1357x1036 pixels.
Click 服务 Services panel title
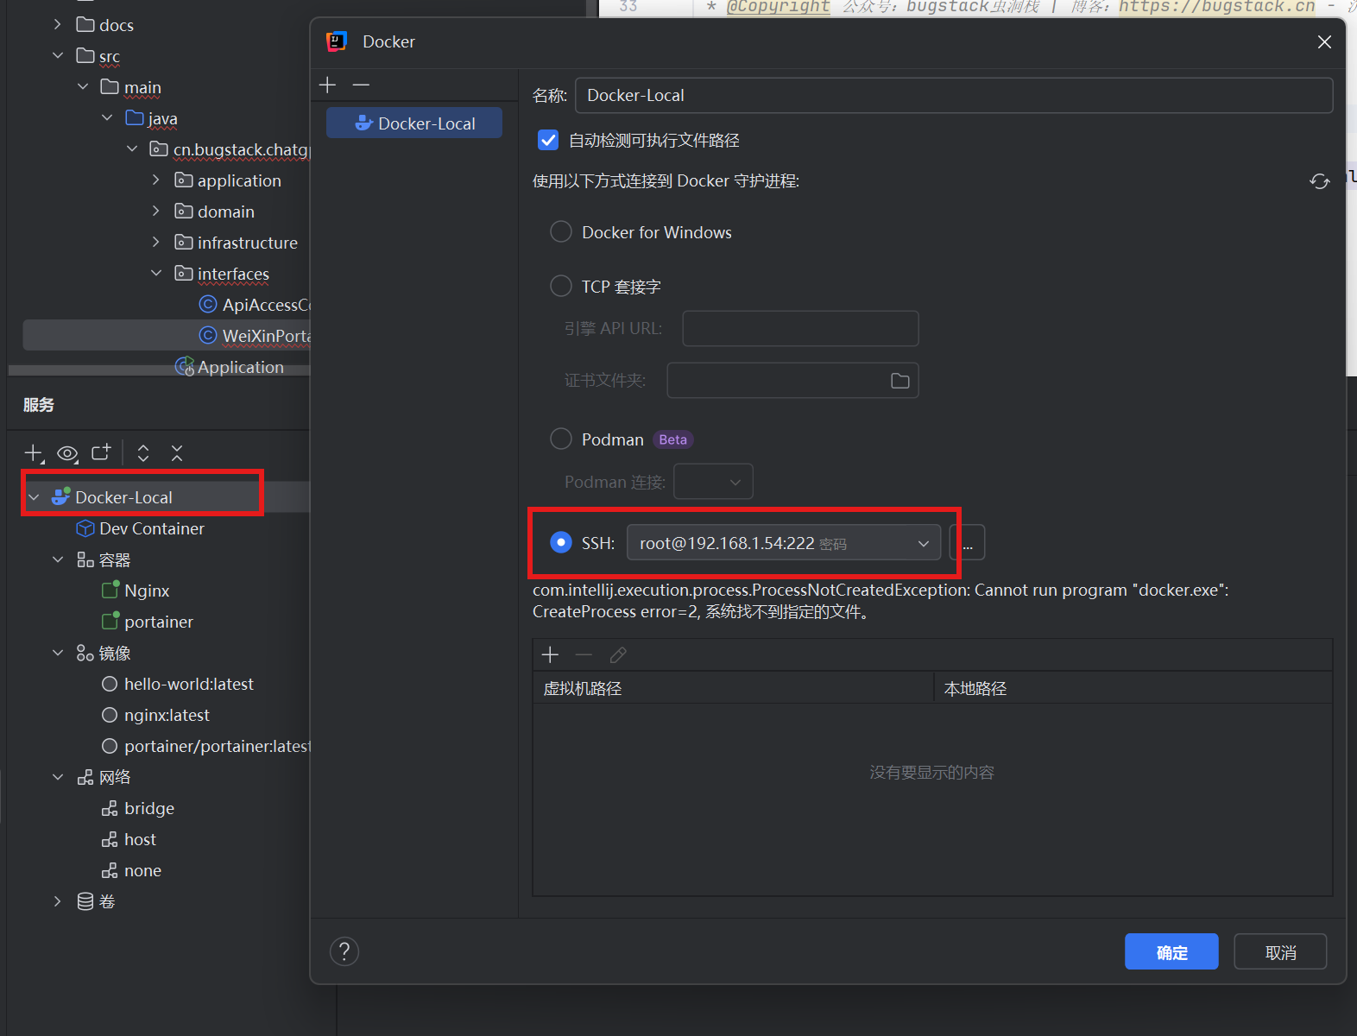39,405
